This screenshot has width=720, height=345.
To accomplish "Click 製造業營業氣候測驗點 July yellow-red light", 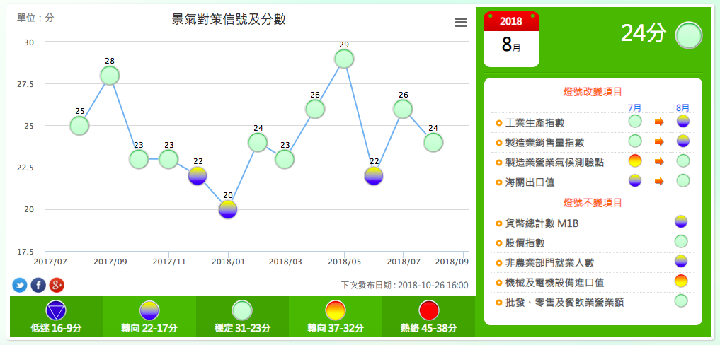I will pyautogui.click(x=634, y=161).
